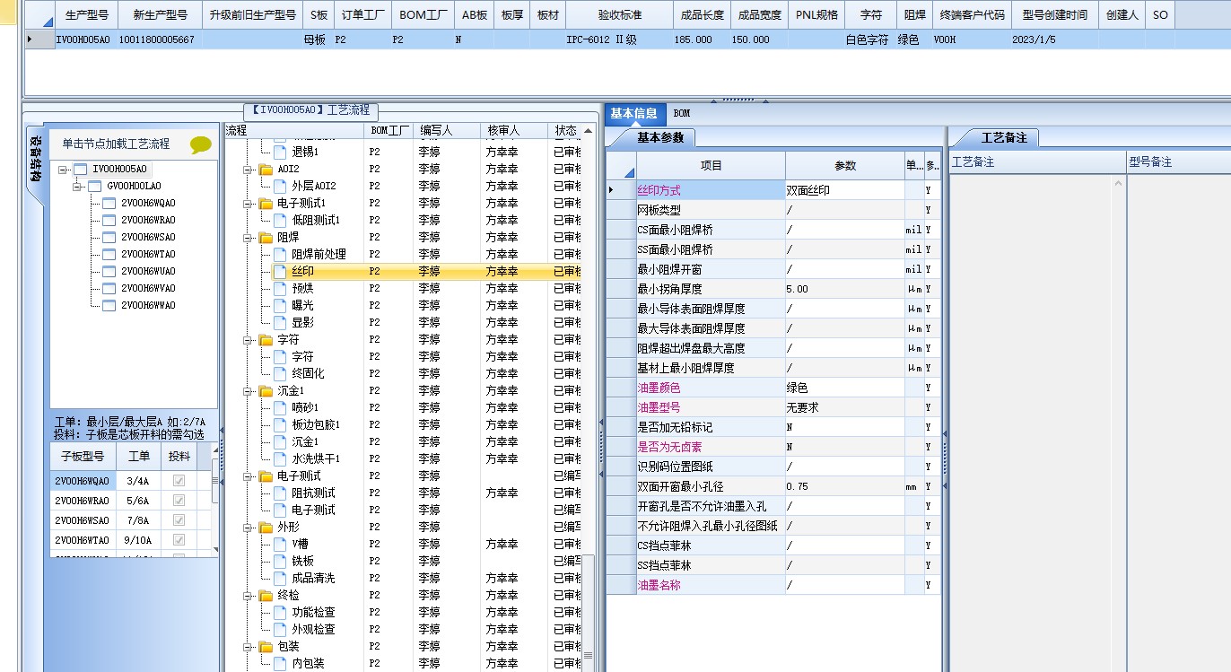The image size is (1231, 672).
Task: Click the document icon beside 预烘
Action: tap(279, 289)
